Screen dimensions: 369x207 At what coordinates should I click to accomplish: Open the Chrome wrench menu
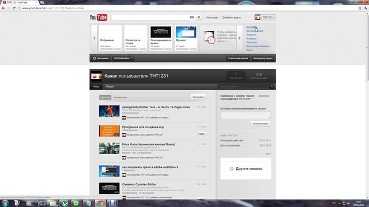(x=366, y=8)
